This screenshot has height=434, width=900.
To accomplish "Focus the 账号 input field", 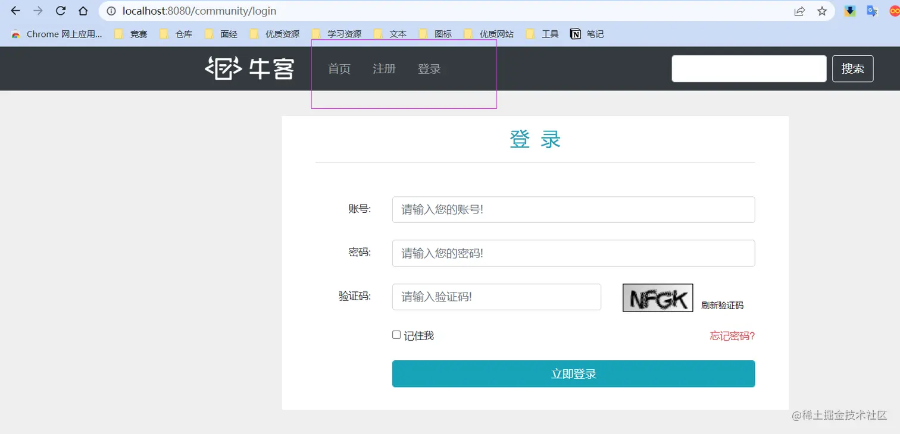I will point(573,210).
